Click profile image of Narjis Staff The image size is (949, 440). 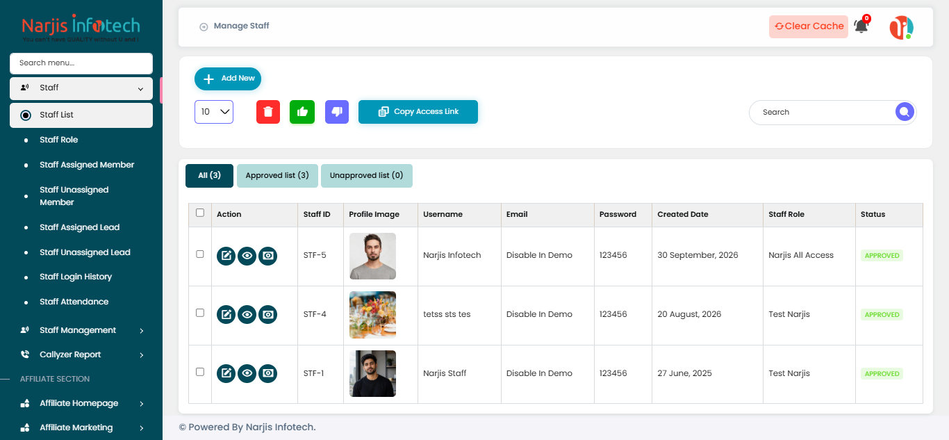(x=372, y=374)
